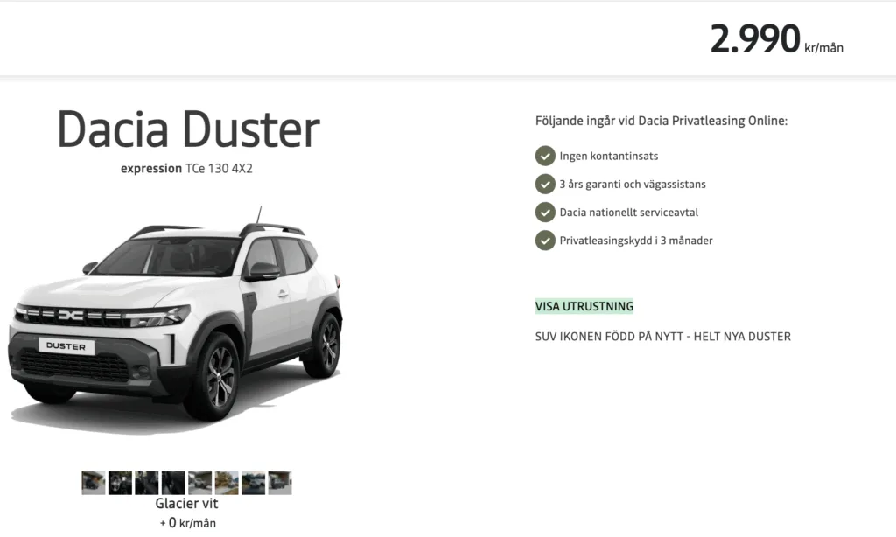Click the checkmark next to Dacia nationellt serviceavtal
The width and height of the screenshot is (896, 537).
[x=545, y=212]
